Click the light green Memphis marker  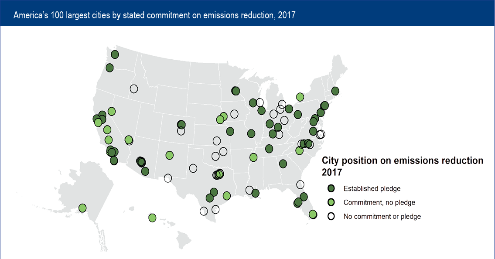pos(253,157)
